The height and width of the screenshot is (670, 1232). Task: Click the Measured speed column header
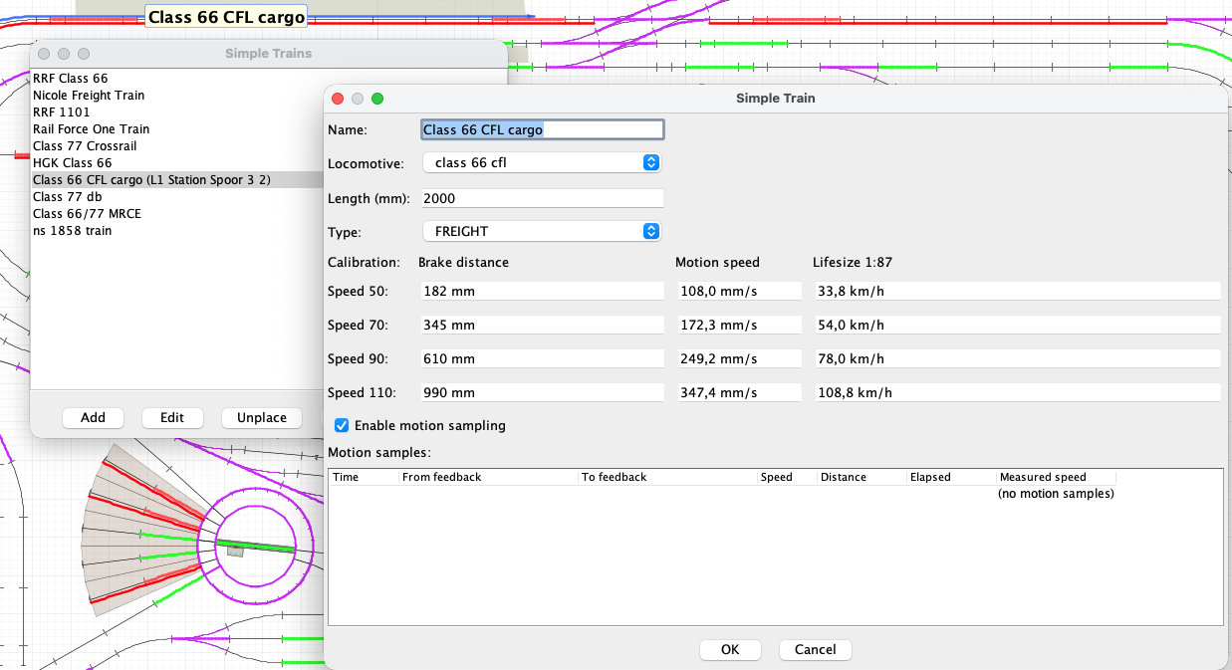tap(1056, 477)
